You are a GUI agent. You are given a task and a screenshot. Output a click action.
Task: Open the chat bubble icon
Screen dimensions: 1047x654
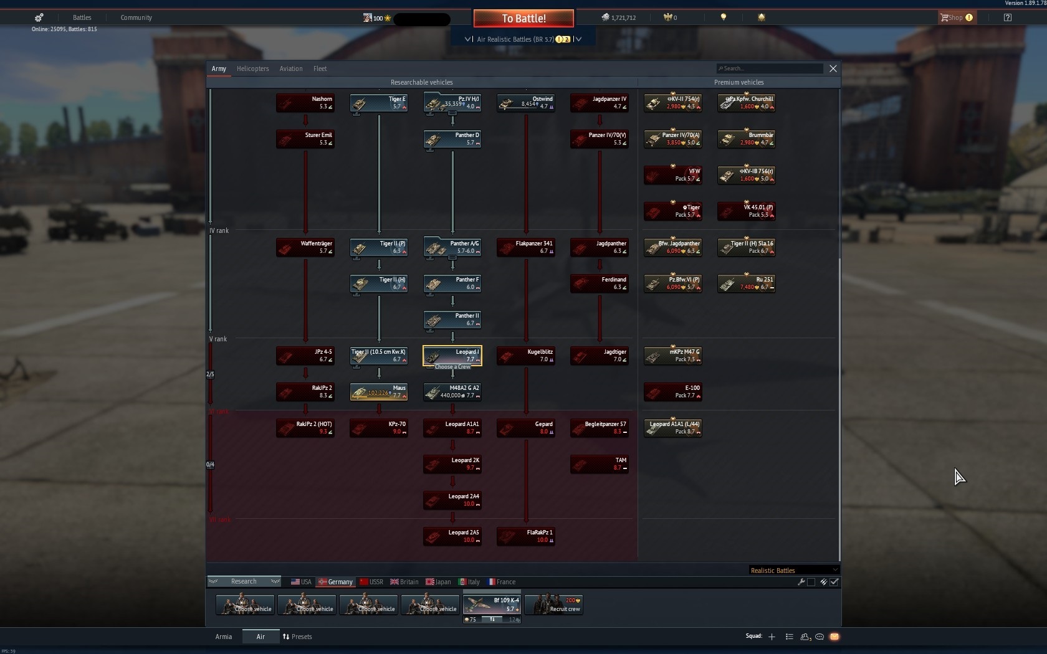820,637
